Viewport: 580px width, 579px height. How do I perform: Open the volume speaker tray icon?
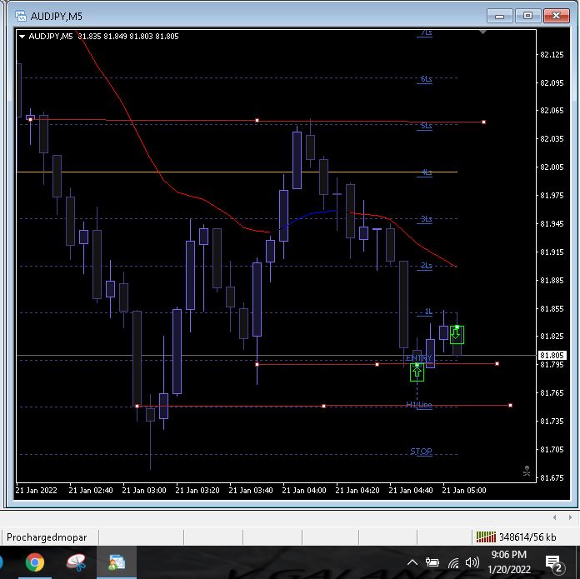point(472,562)
